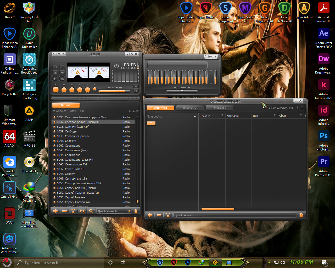The image size is (335, 268).
Task: Remove files with Music Library minus button
Action: [159, 215]
